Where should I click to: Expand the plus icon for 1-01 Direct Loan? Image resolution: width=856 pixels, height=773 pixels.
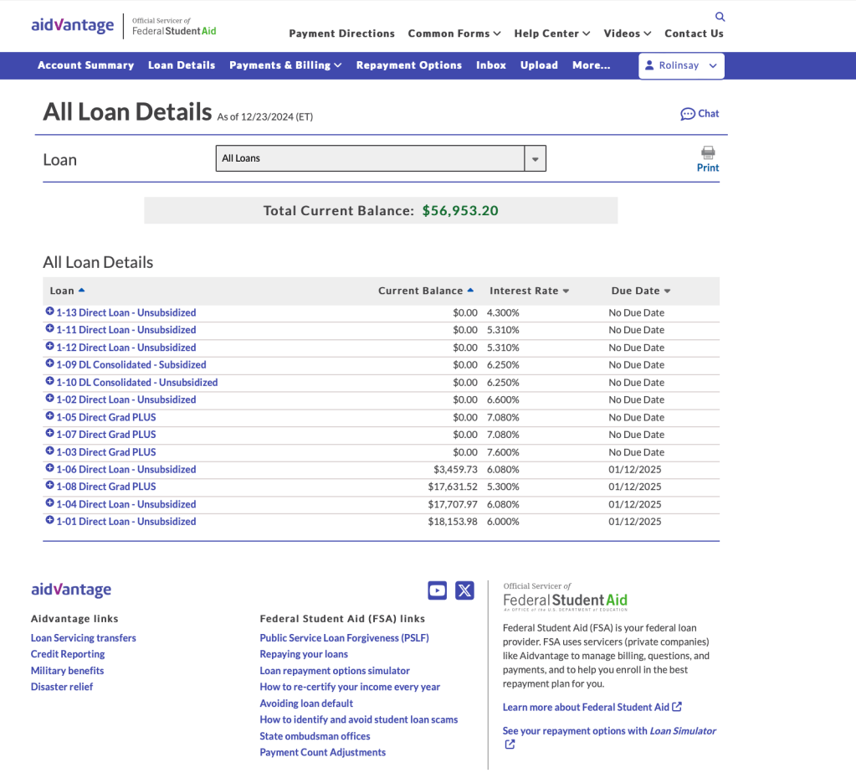[49, 521]
